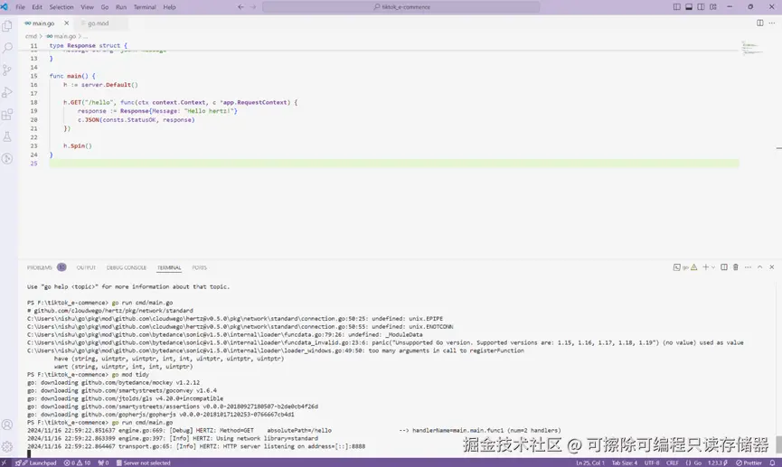The image size is (782, 467).
Task: Toggle the primary sidebar layout icon
Action: pyautogui.click(x=677, y=7)
